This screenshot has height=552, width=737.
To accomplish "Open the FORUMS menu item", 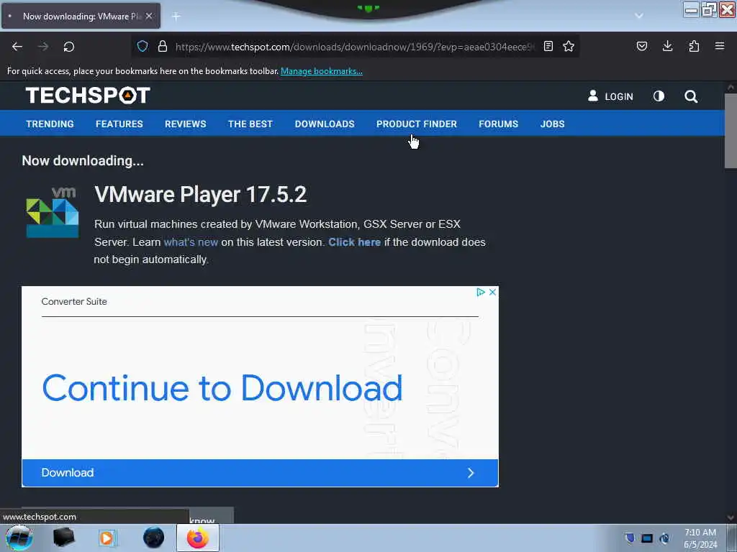I will [498, 124].
